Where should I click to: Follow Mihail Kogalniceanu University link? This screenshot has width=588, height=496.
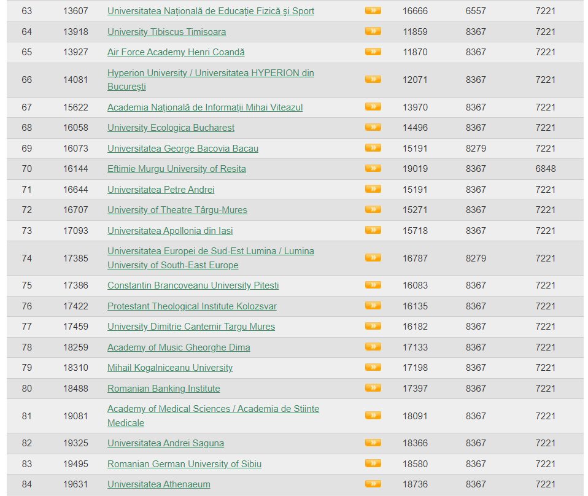click(x=170, y=368)
